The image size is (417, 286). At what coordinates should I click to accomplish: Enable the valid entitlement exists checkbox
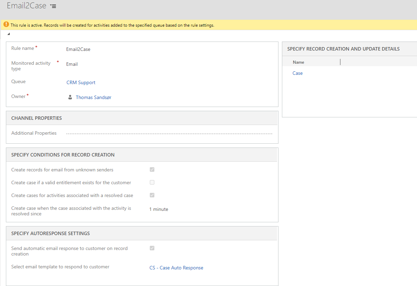click(x=152, y=182)
